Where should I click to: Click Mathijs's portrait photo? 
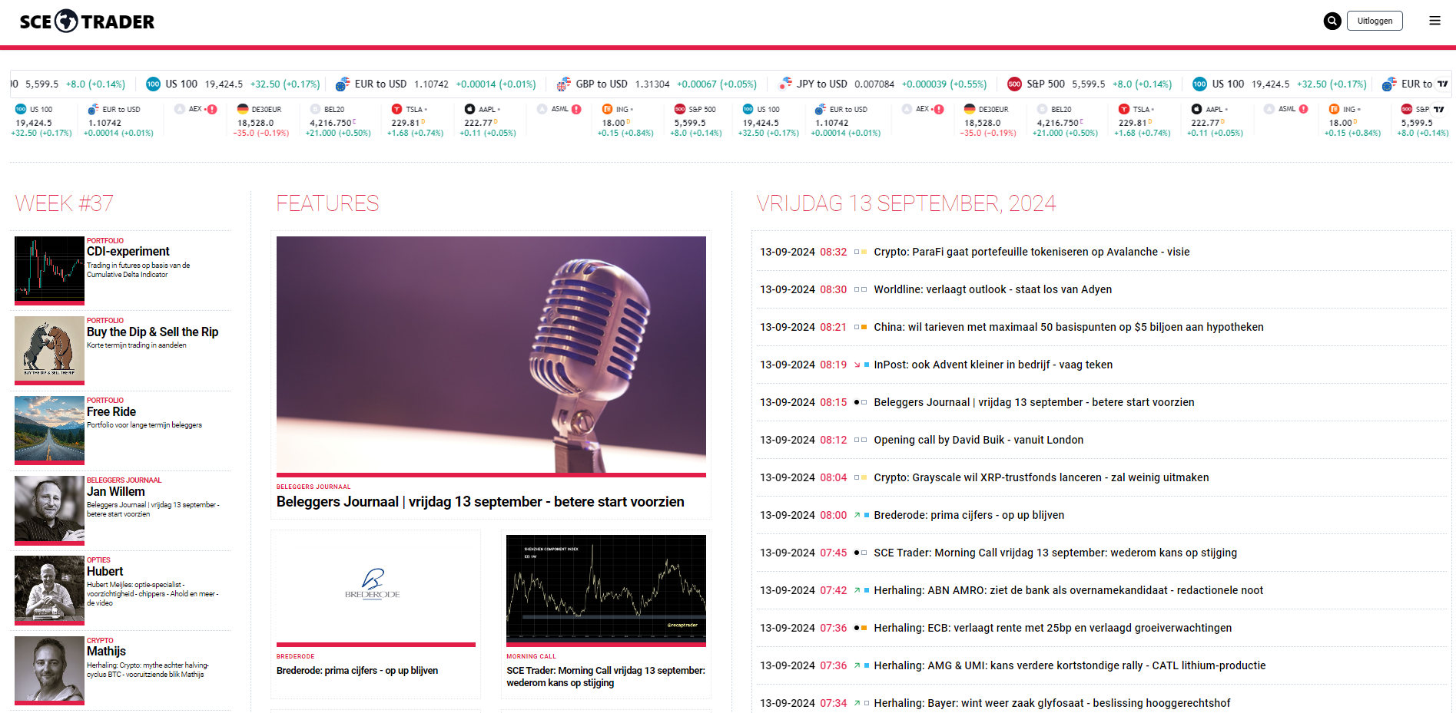click(49, 669)
